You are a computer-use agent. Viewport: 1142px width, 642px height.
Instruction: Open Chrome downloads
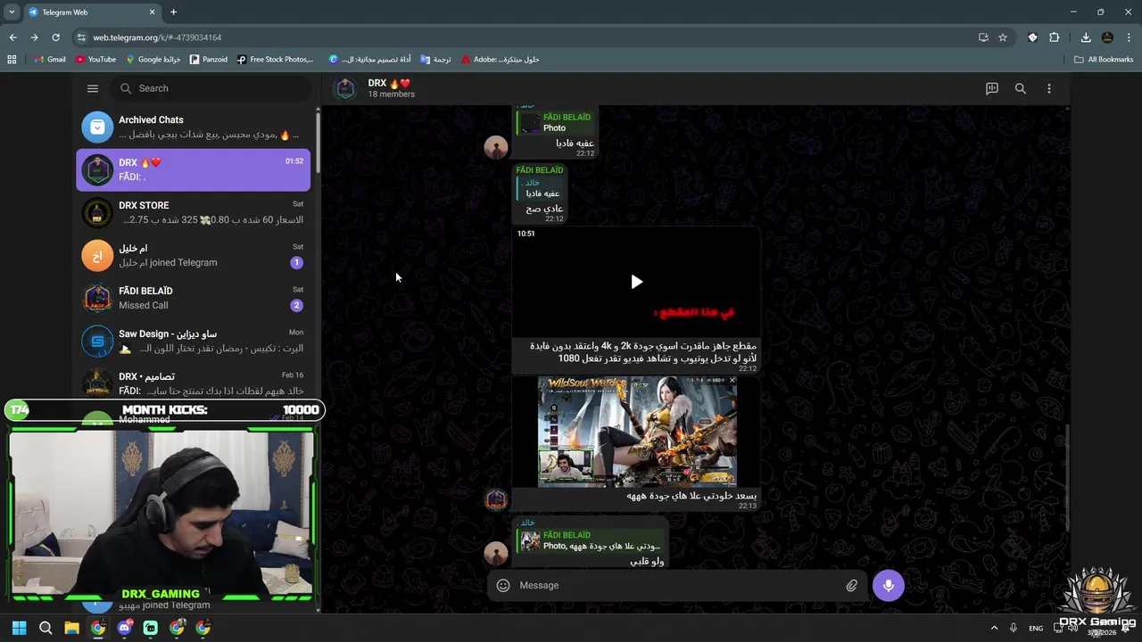click(1086, 37)
